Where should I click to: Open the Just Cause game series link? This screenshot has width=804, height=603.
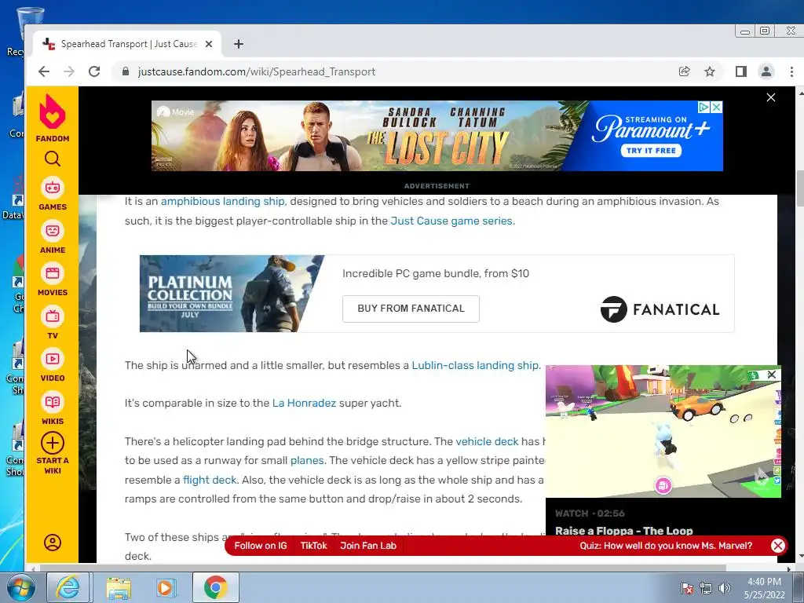pyautogui.click(x=451, y=221)
